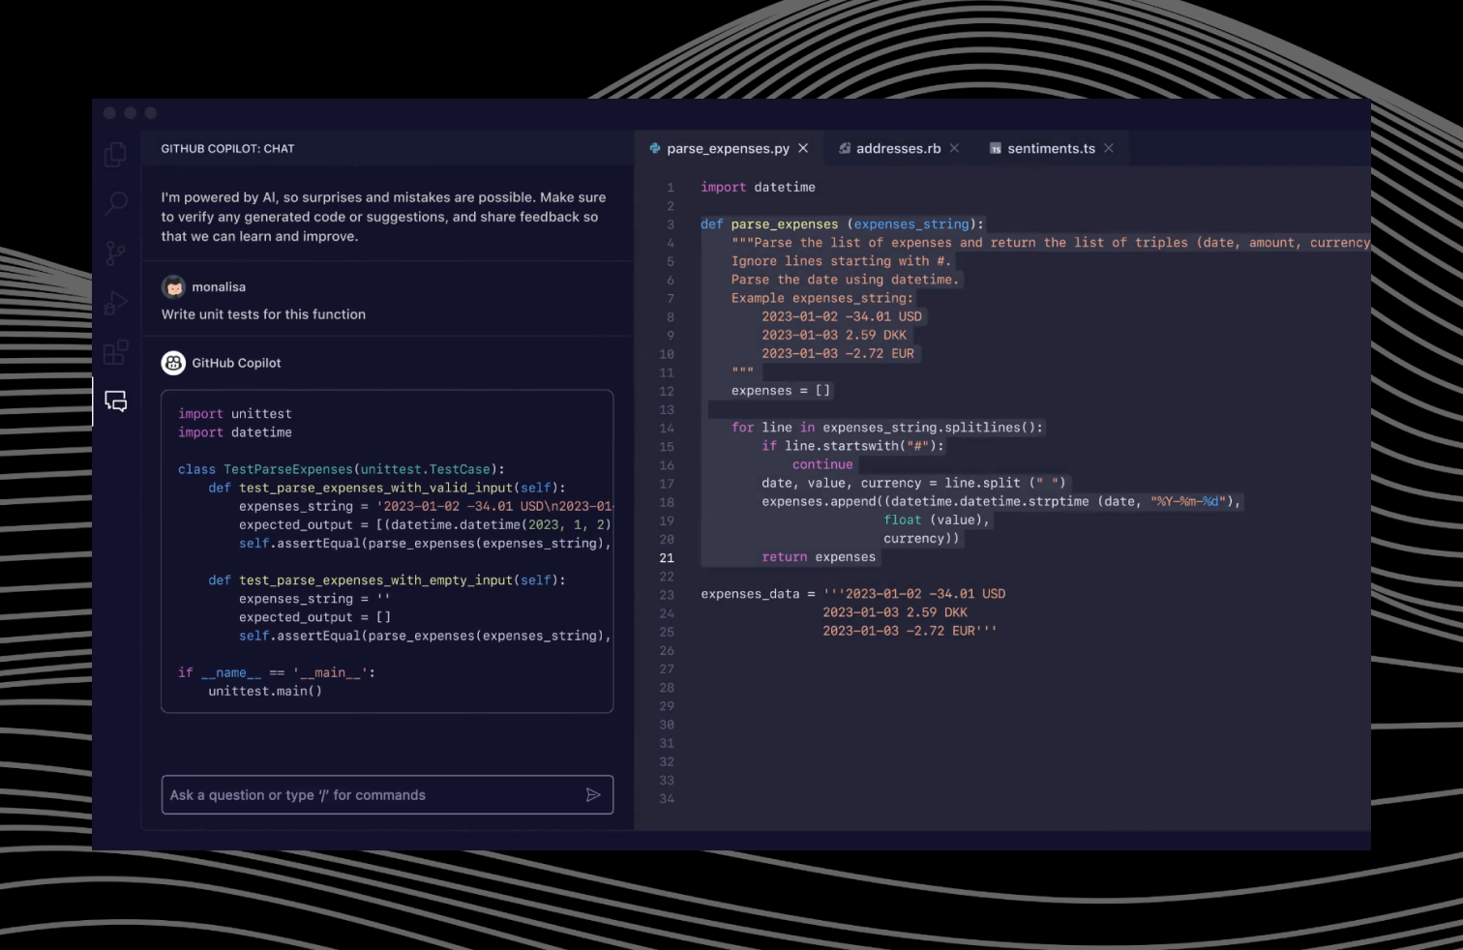Focus the 'Ask a question' chat input
This screenshot has width=1463, height=950.
pyautogui.click(x=387, y=795)
